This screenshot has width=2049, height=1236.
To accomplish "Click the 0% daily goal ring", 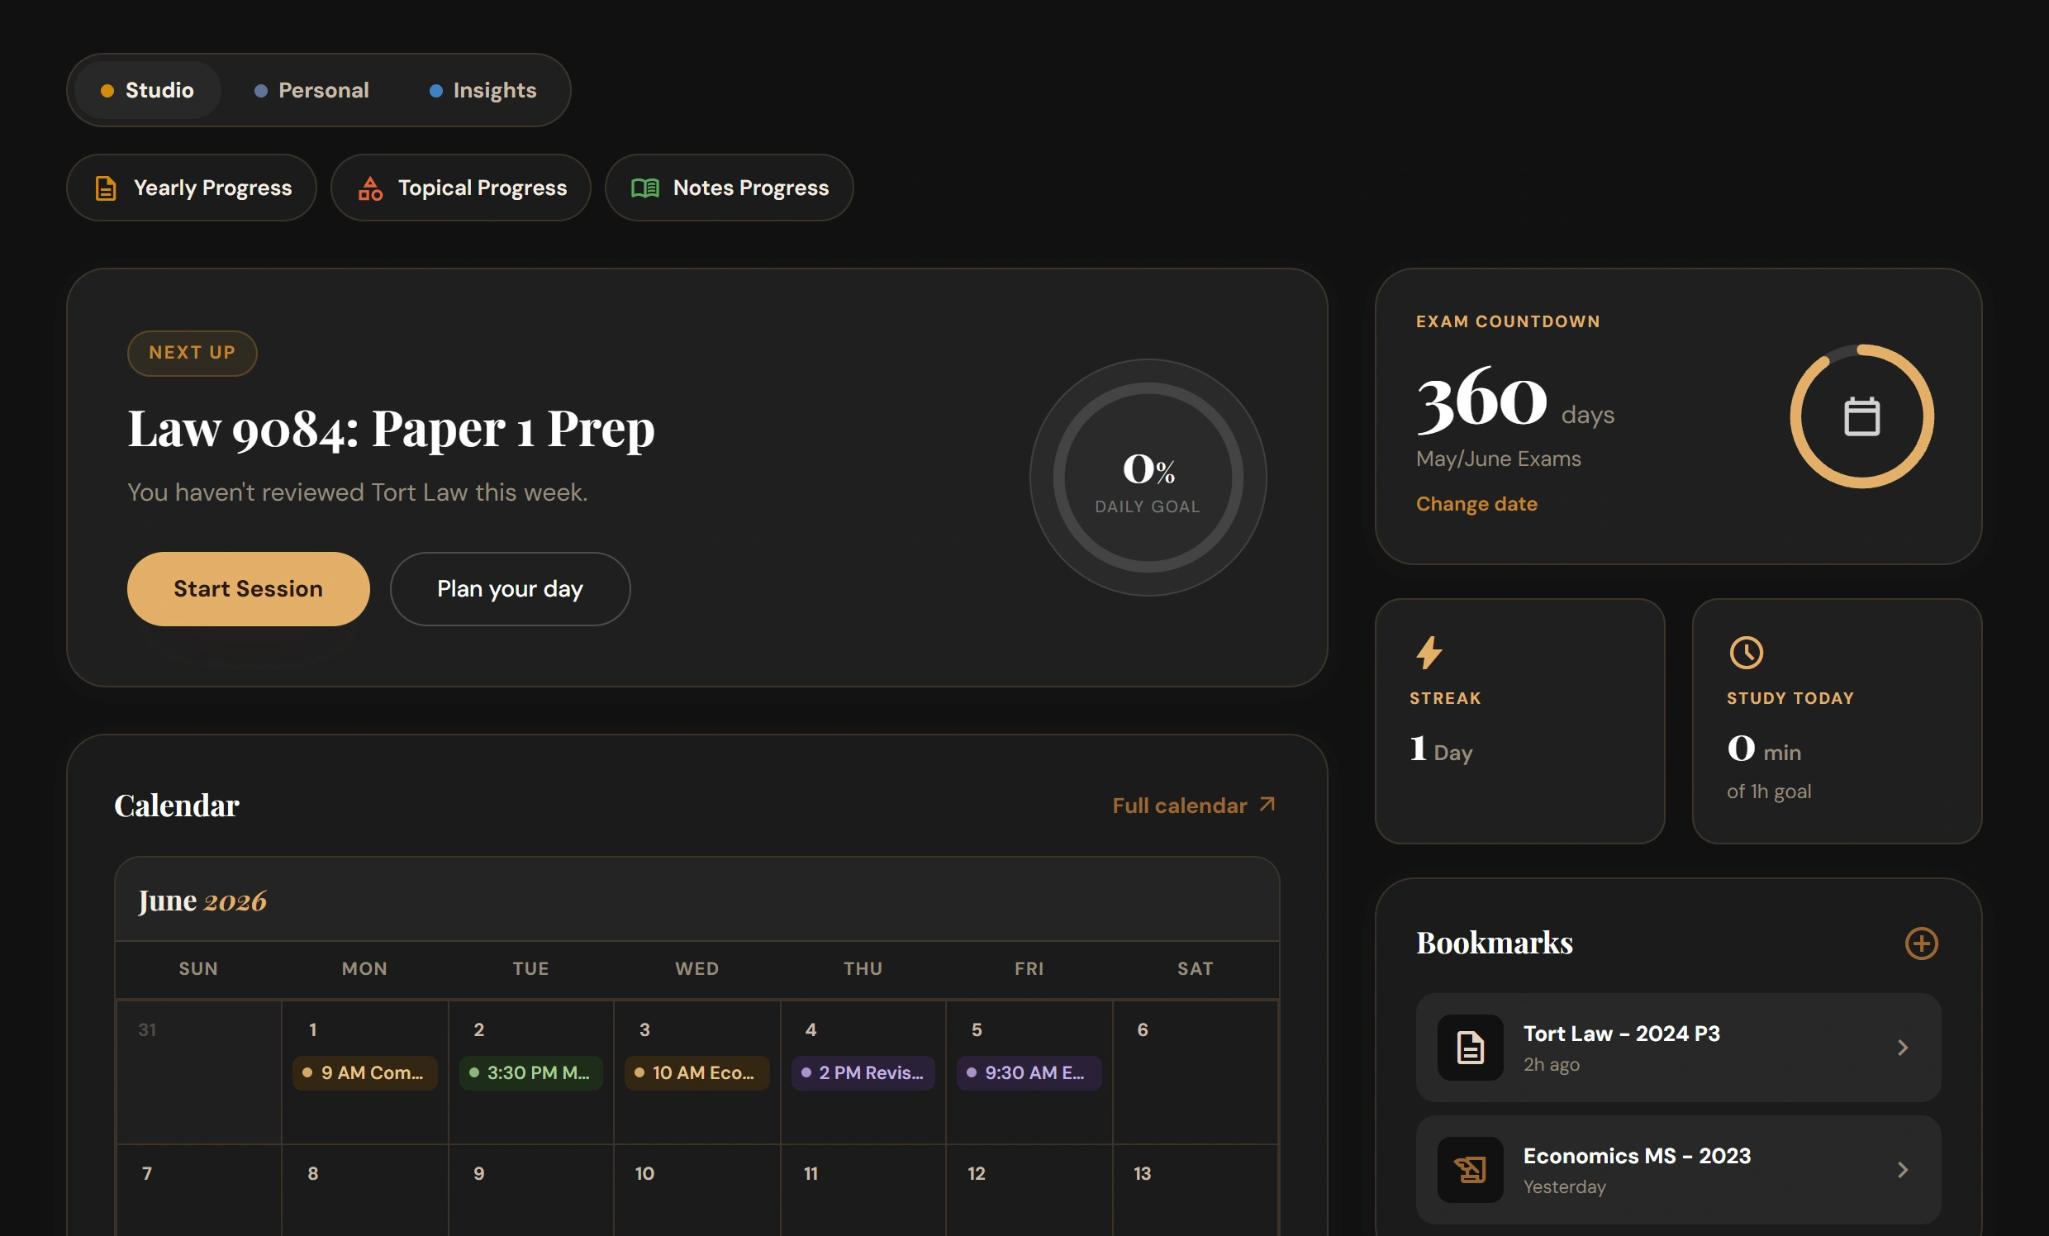I will (x=1148, y=478).
